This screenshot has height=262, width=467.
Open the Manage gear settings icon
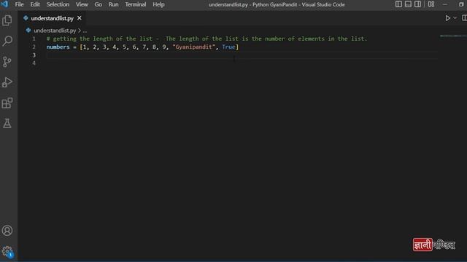(7, 251)
